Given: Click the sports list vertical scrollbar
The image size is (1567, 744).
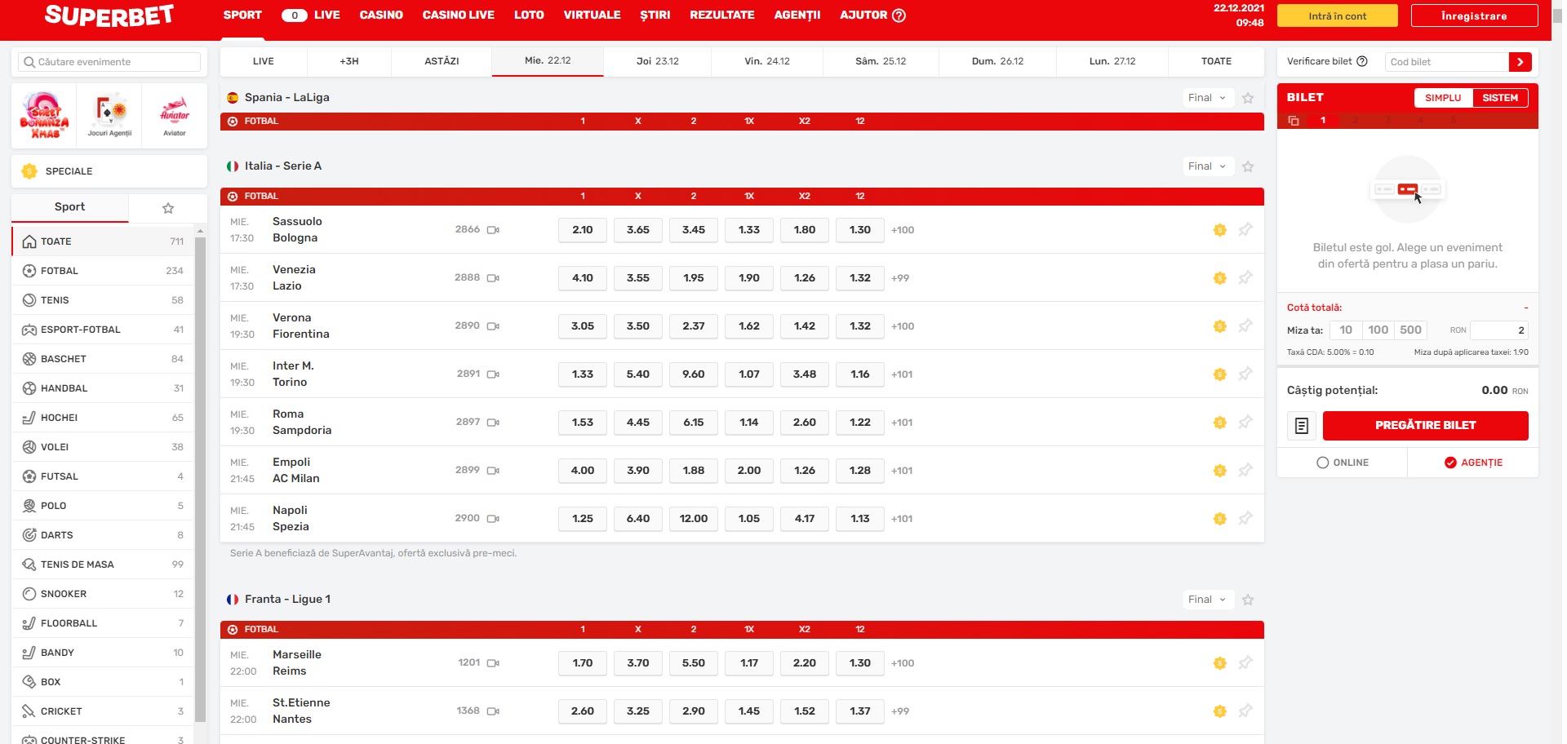Looking at the screenshot, I should (x=200, y=481).
